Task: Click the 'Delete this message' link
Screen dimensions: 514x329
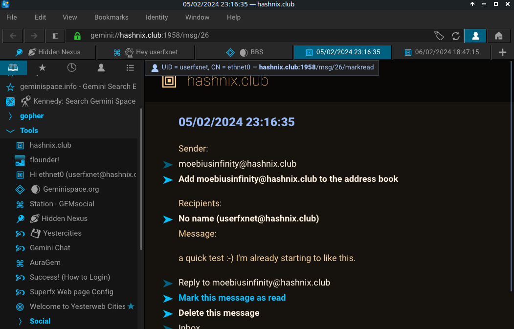Action: pos(219,313)
